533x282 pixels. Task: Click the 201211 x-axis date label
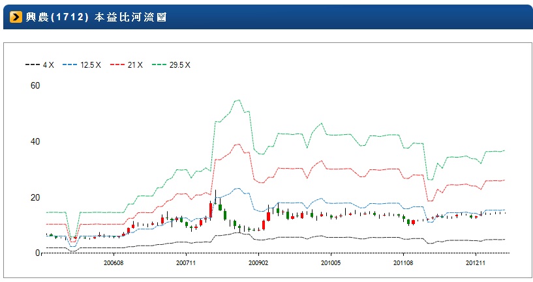[476, 263]
